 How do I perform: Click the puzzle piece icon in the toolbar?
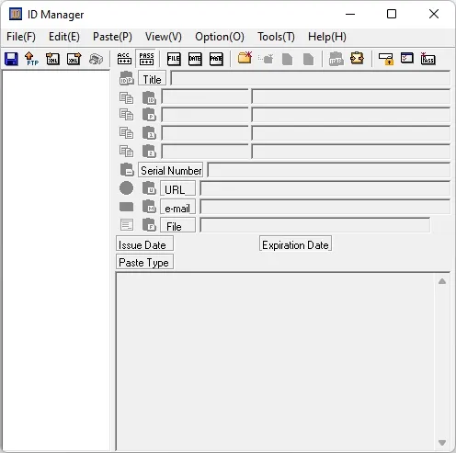point(357,58)
